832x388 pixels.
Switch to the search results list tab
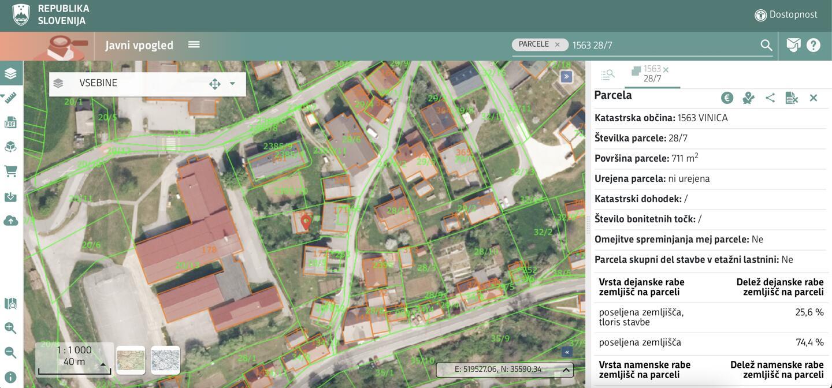click(607, 74)
